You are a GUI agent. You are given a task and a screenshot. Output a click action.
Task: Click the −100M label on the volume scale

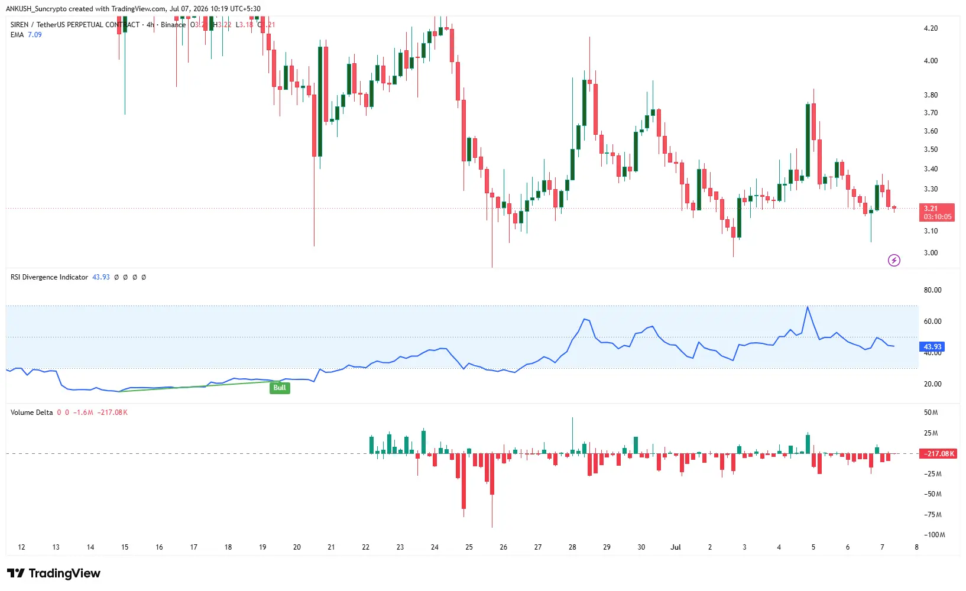[x=934, y=535]
